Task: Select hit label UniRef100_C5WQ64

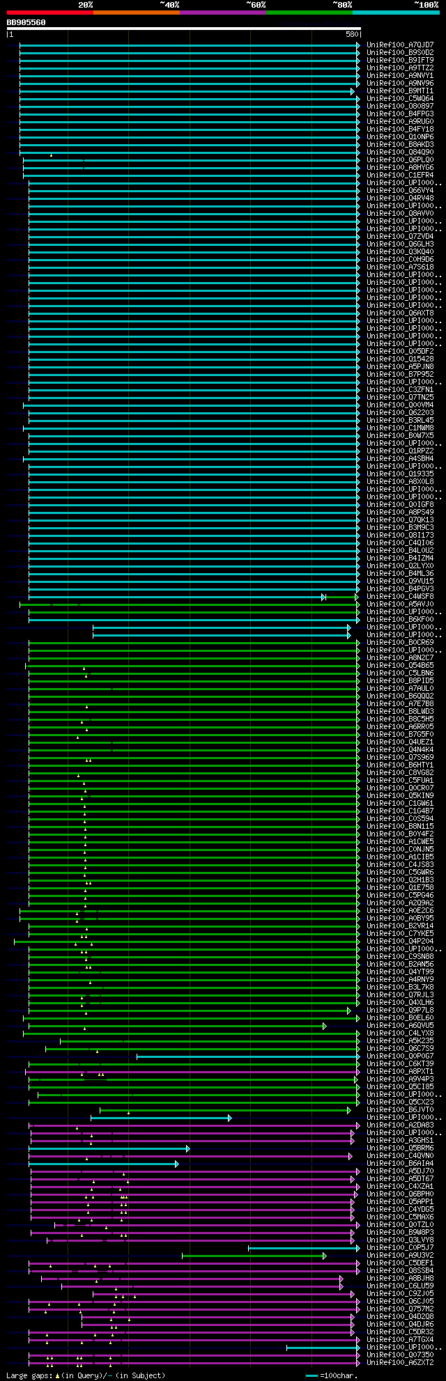Action: pyautogui.click(x=400, y=99)
